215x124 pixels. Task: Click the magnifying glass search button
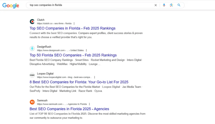click(x=179, y=5)
